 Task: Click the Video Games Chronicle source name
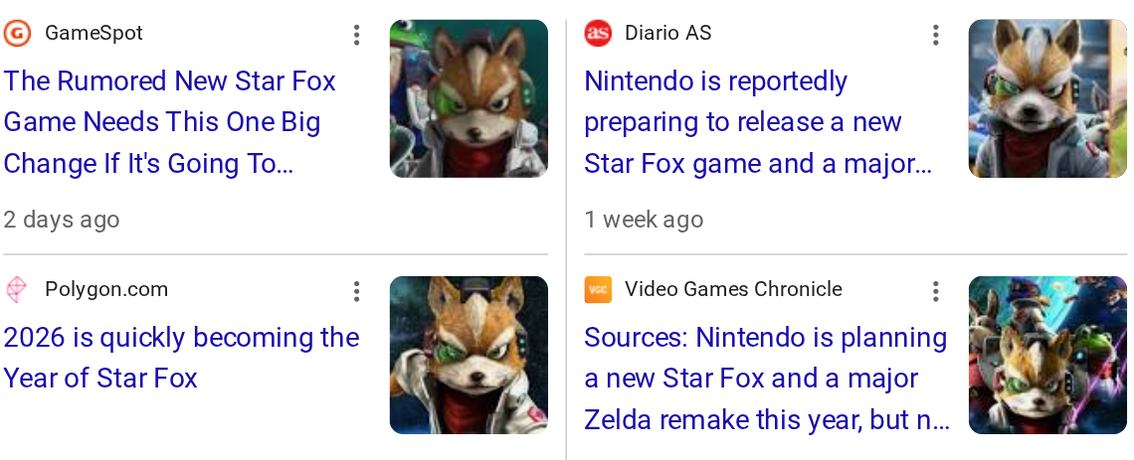[733, 290]
